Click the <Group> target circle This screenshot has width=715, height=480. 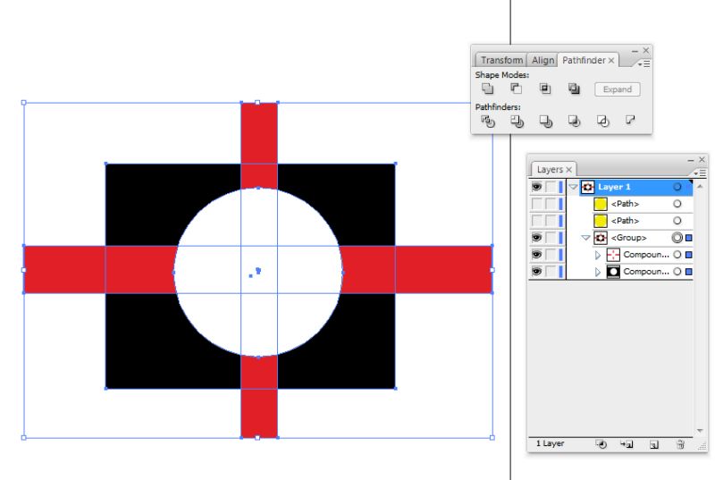click(677, 238)
